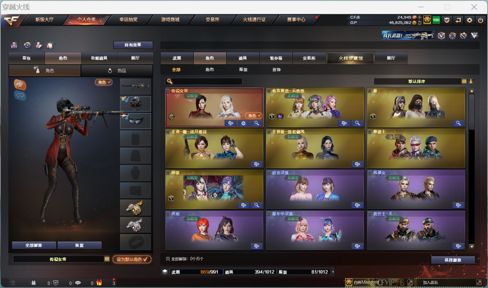Toggle the 角色 check badge above weapon slots
The height and width of the screenshot is (288, 488).
coord(103,82)
